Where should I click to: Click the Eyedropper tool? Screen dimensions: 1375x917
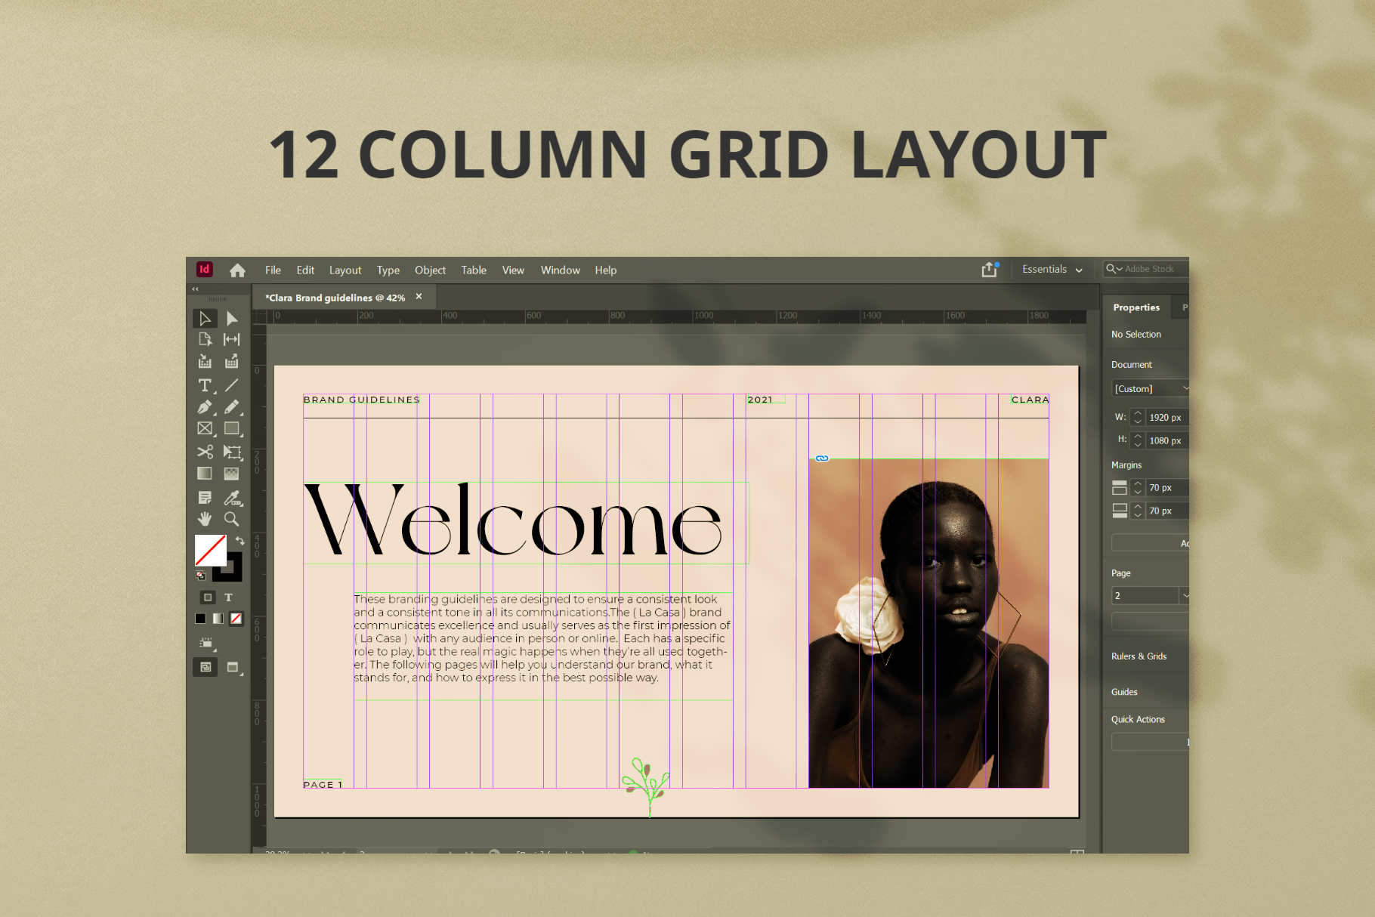(x=231, y=497)
